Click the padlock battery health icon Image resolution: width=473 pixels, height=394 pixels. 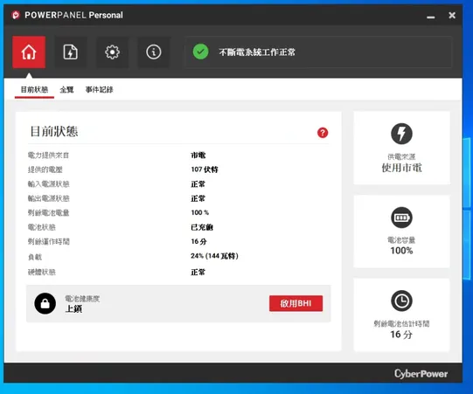coord(45,303)
